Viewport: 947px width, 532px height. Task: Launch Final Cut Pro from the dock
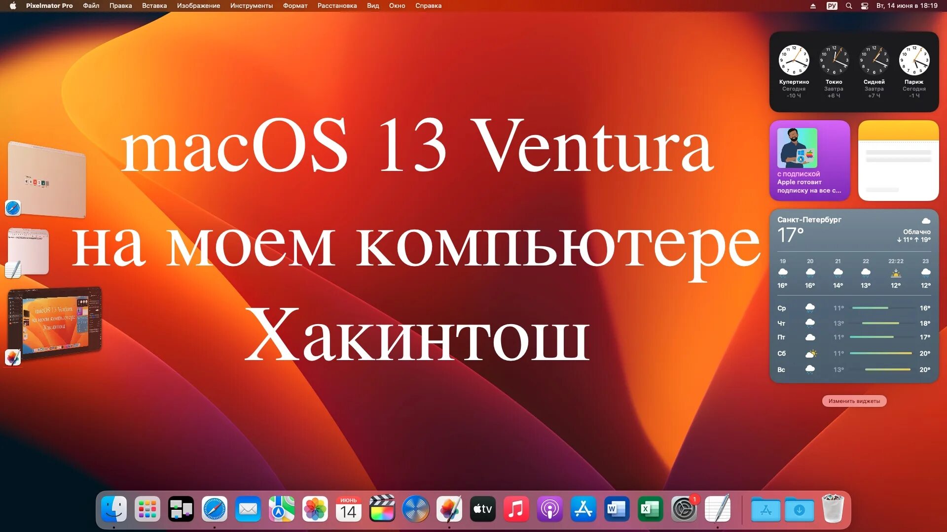(x=382, y=509)
